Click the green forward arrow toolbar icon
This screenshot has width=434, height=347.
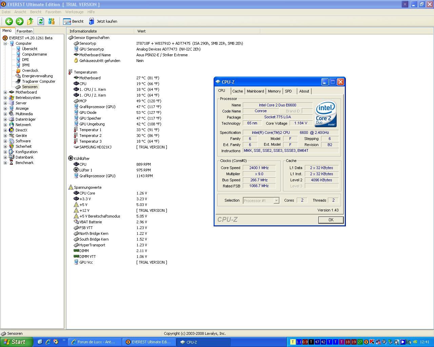(20, 21)
